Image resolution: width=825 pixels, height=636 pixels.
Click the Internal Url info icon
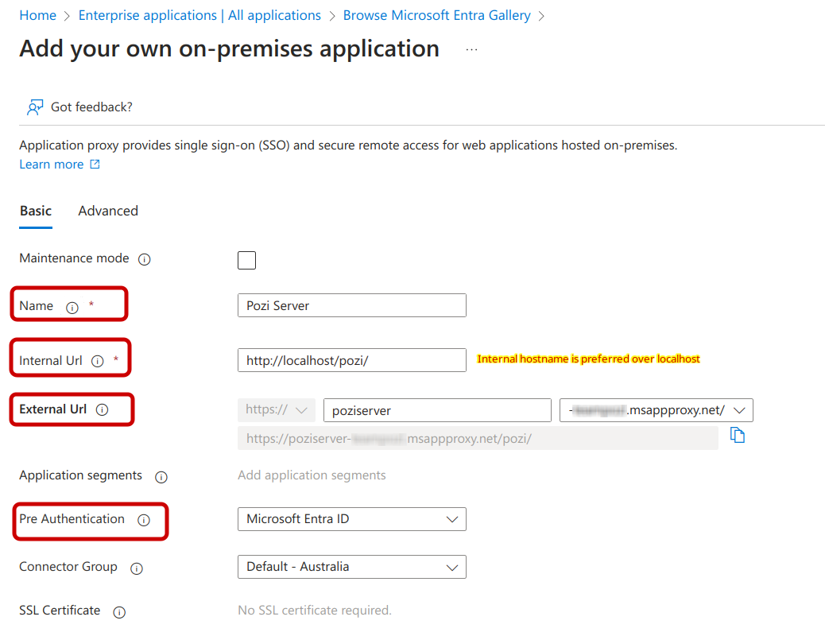click(x=98, y=361)
